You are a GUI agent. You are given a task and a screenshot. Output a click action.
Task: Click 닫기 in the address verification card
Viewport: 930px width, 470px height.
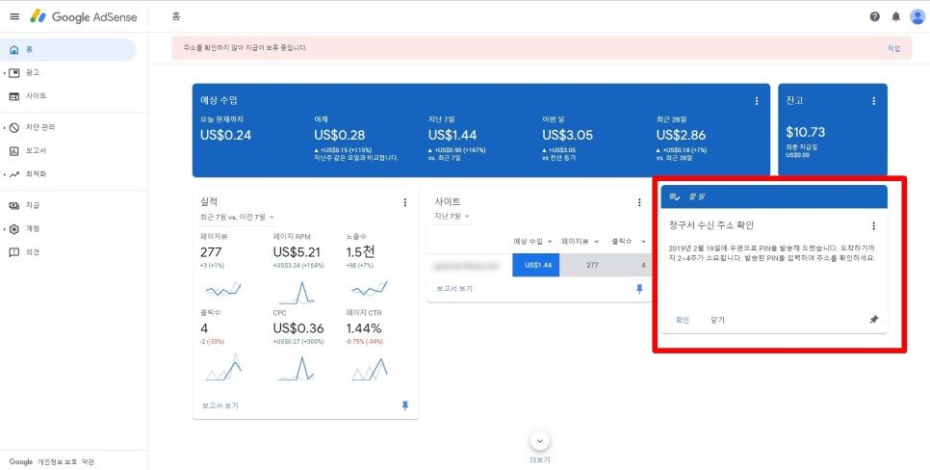[717, 320]
